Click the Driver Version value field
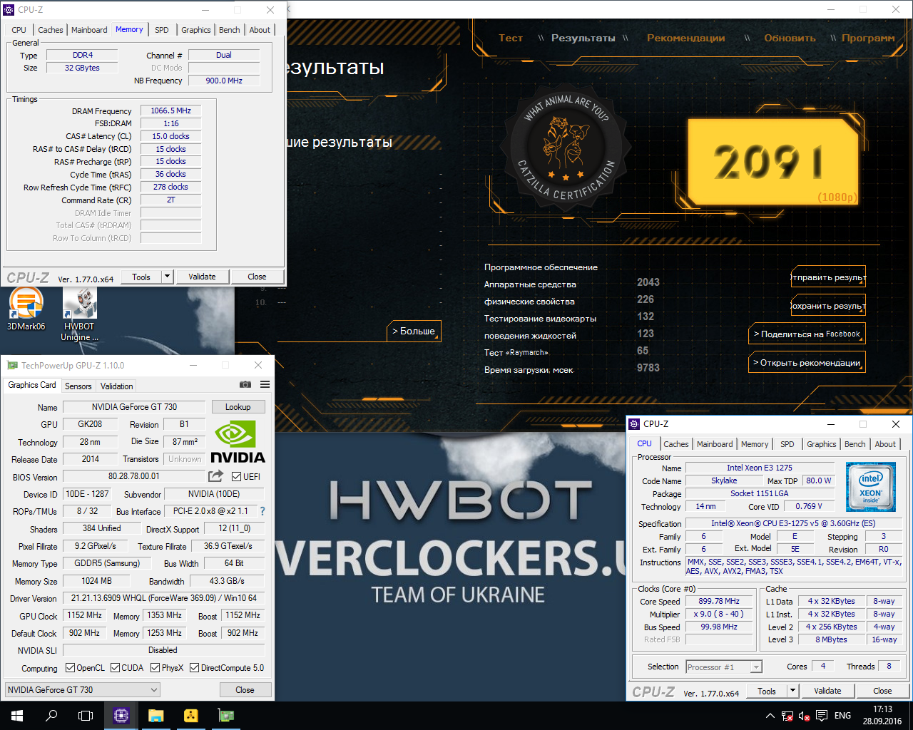 pyautogui.click(x=164, y=598)
